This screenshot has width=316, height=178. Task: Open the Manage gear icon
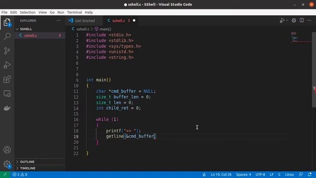point(7,164)
